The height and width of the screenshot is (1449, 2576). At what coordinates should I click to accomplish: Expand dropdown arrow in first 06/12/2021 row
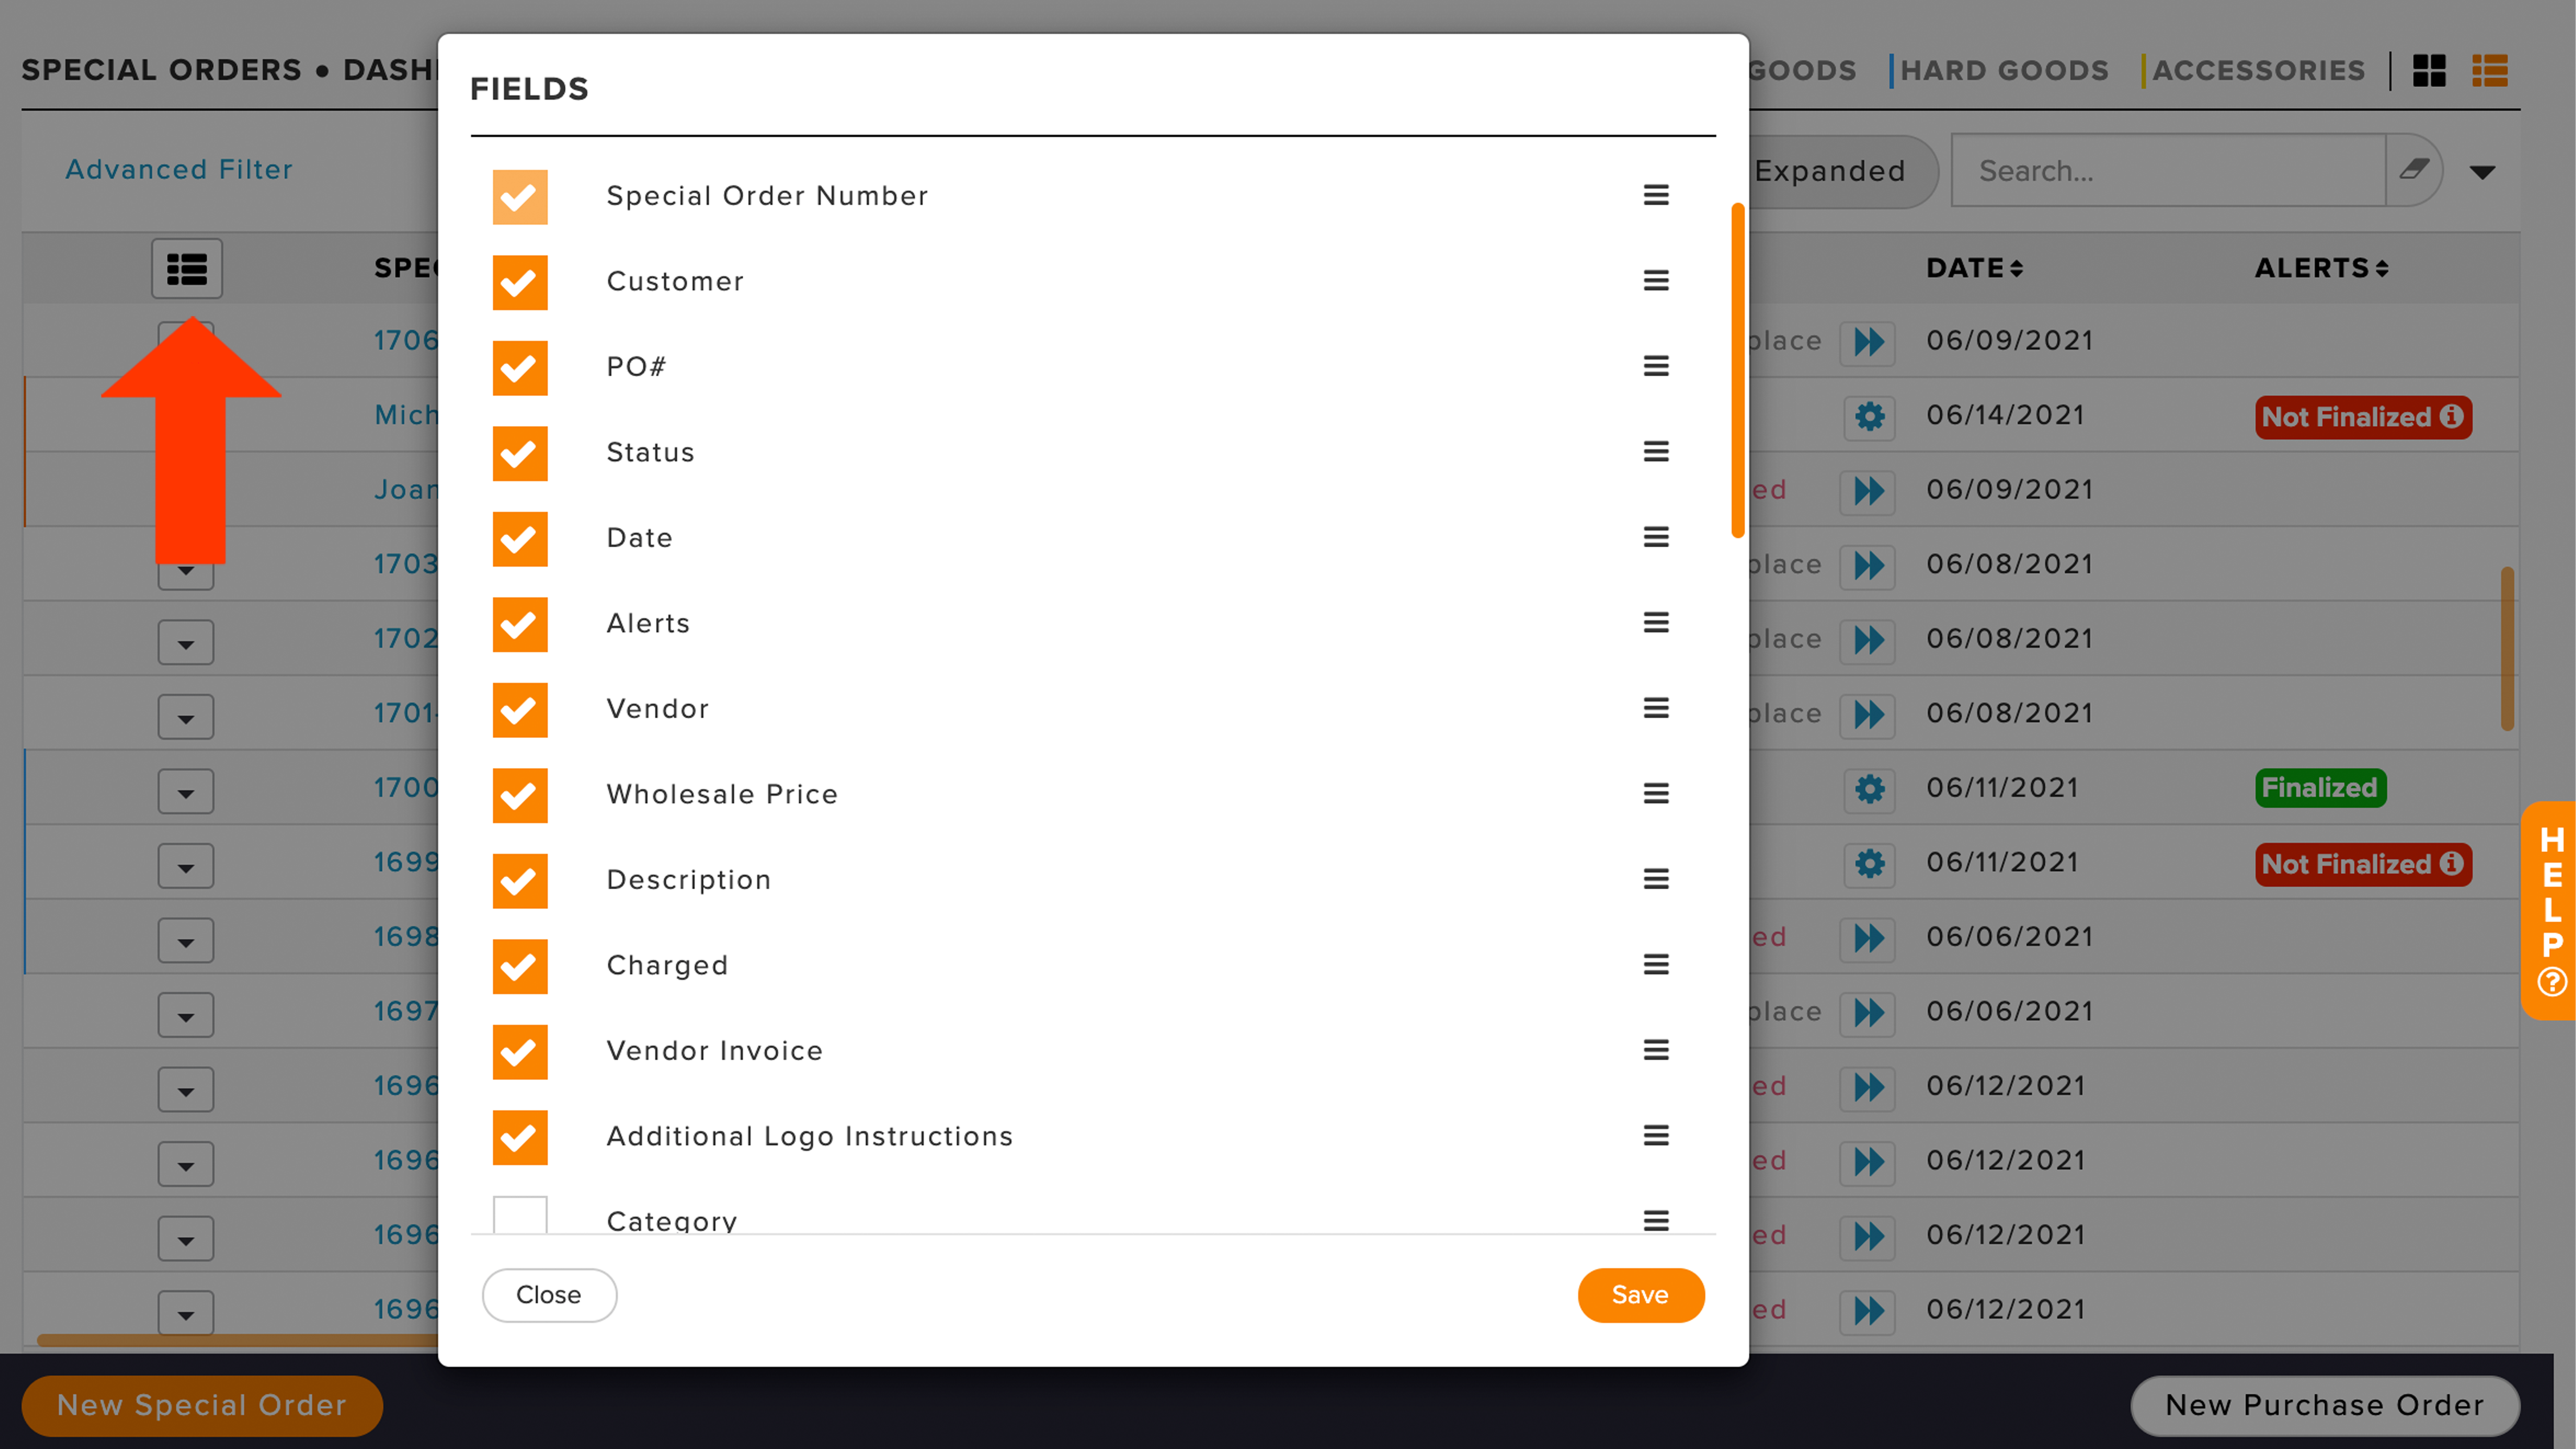point(186,1089)
